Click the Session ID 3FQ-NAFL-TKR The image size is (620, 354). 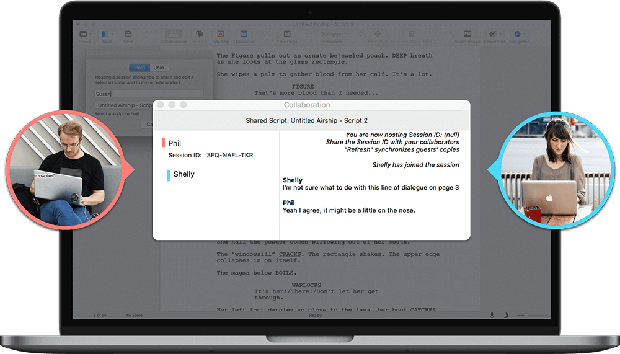[230, 155]
